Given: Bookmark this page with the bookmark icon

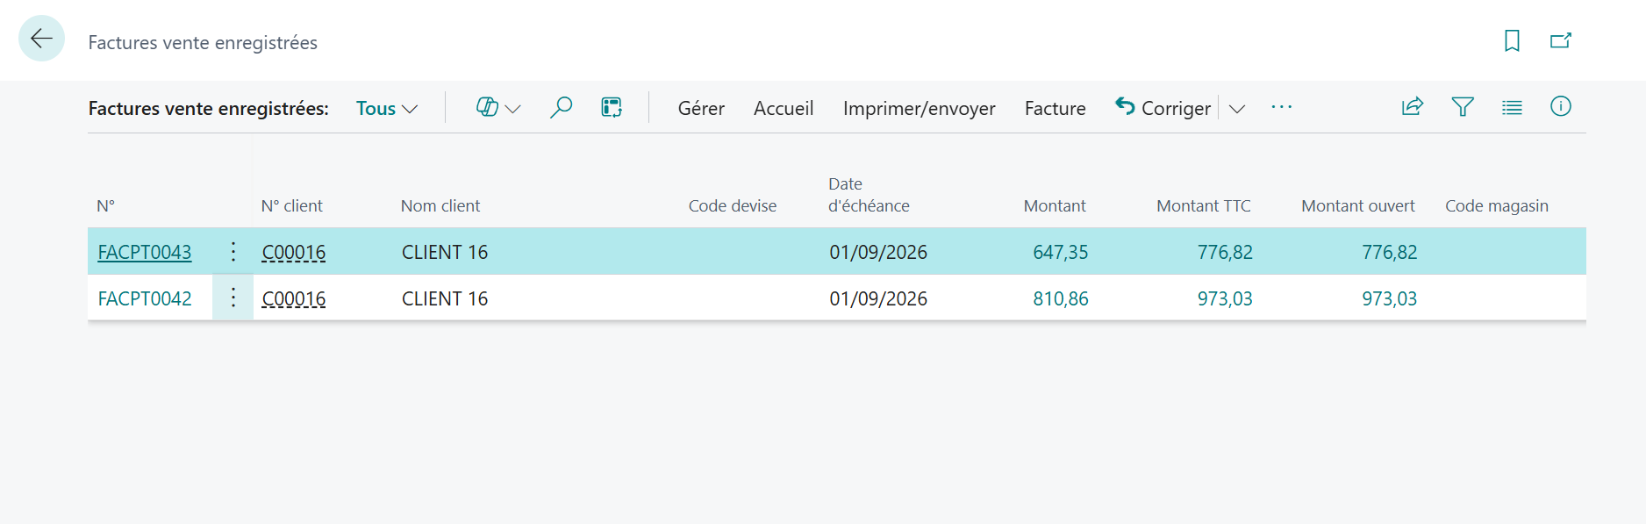Looking at the screenshot, I should (x=1512, y=40).
